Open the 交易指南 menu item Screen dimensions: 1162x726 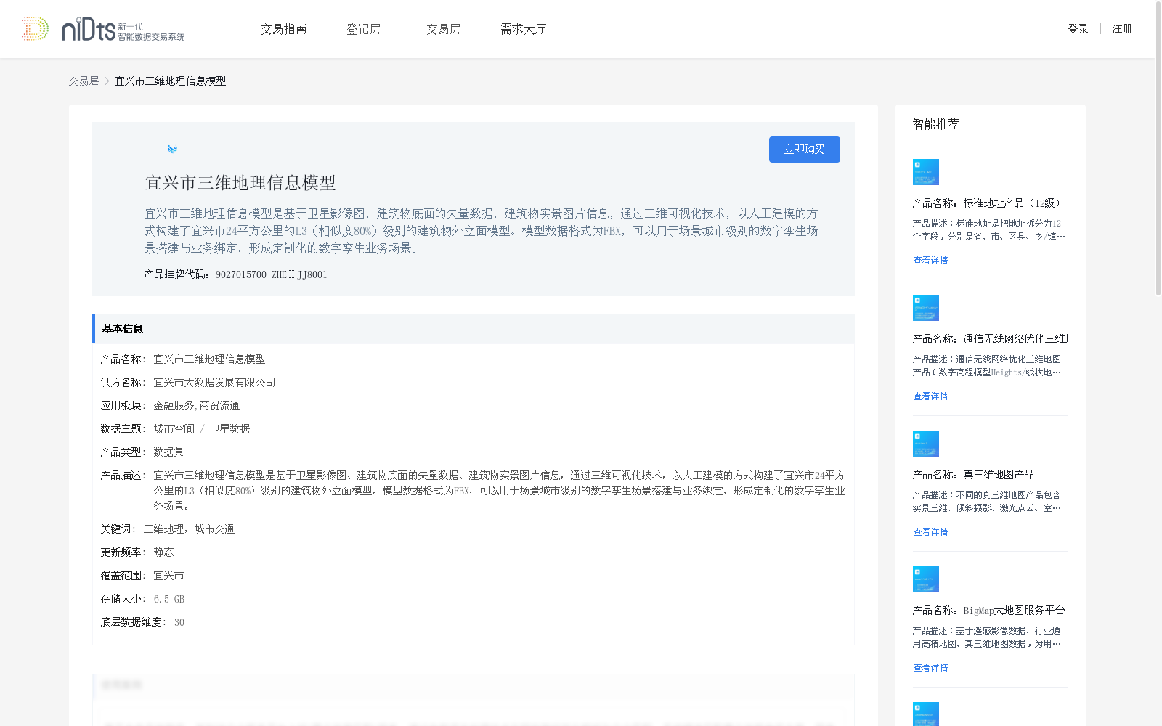click(x=284, y=29)
